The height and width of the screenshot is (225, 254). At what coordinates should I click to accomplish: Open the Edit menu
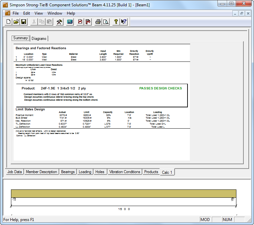26,13
